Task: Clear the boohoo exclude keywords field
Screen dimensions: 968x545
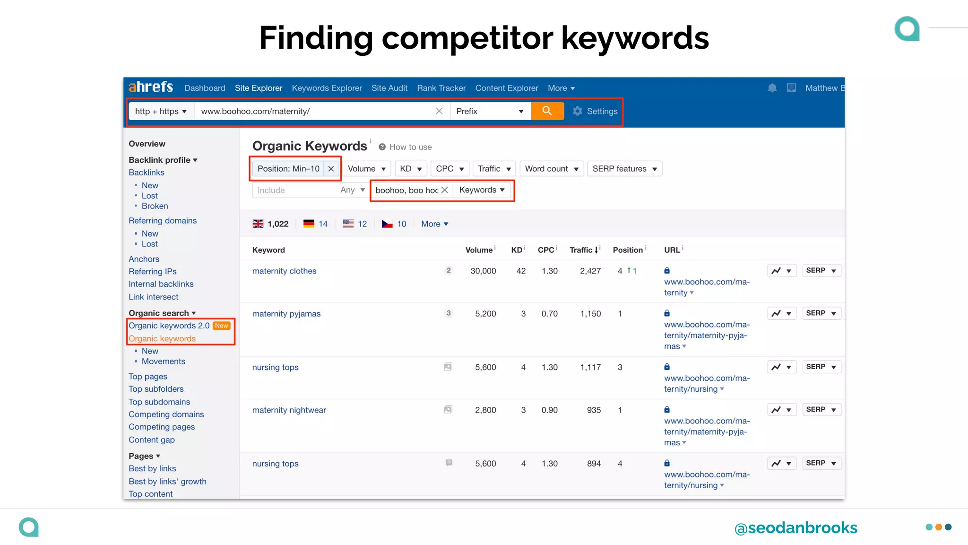Action: coord(444,190)
